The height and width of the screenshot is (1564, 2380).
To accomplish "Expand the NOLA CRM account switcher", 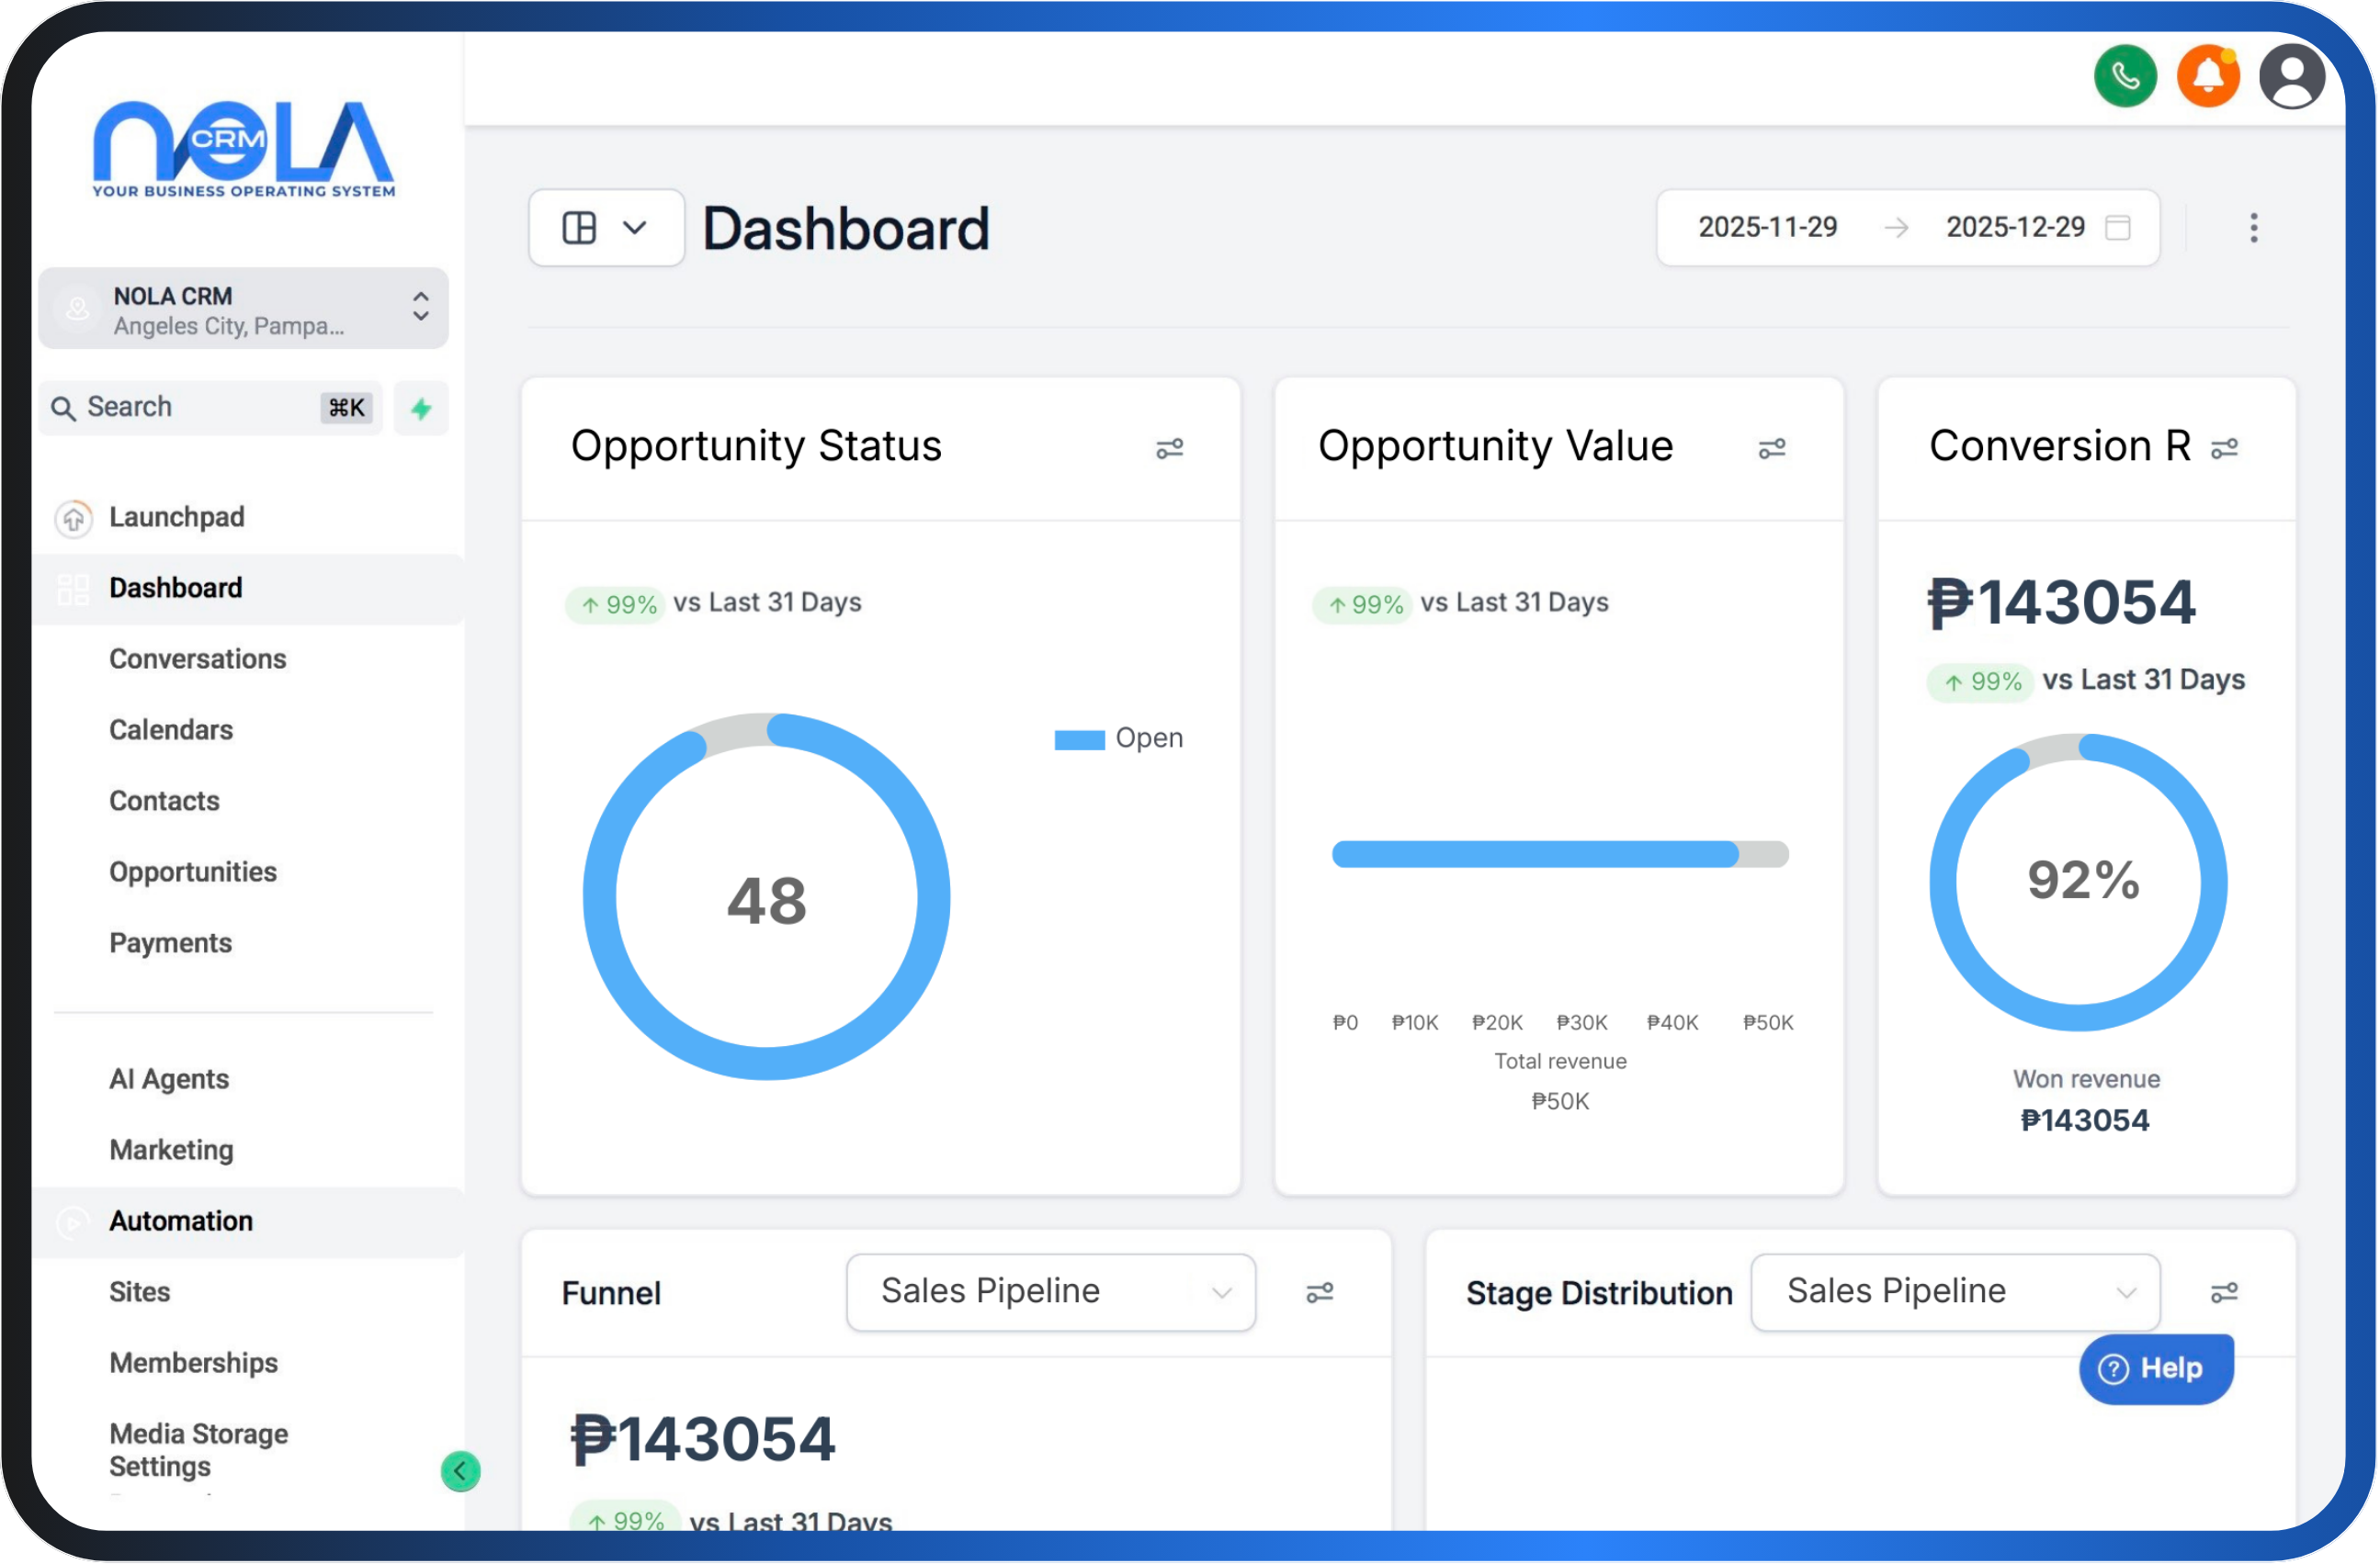I will pyautogui.click(x=243, y=309).
